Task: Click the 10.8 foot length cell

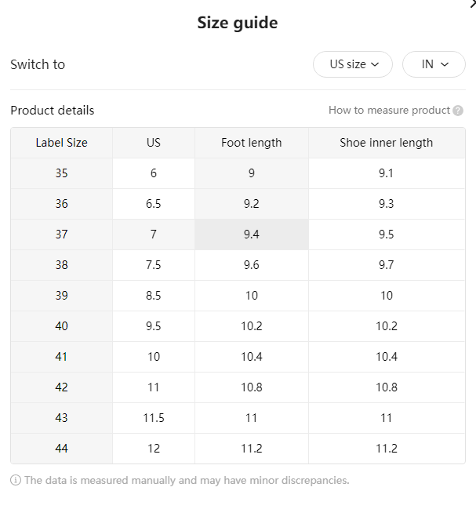Action: coord(252,387)
